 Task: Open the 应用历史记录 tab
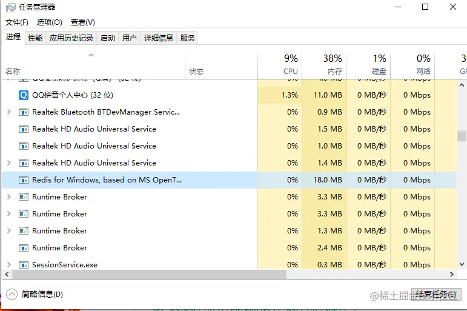coord(71,38)
